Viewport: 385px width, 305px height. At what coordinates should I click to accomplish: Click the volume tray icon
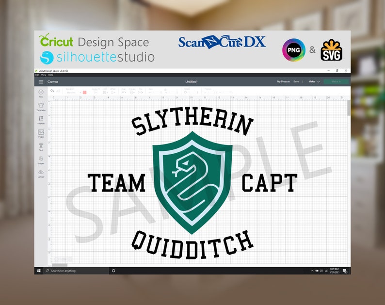coord(321,271)
